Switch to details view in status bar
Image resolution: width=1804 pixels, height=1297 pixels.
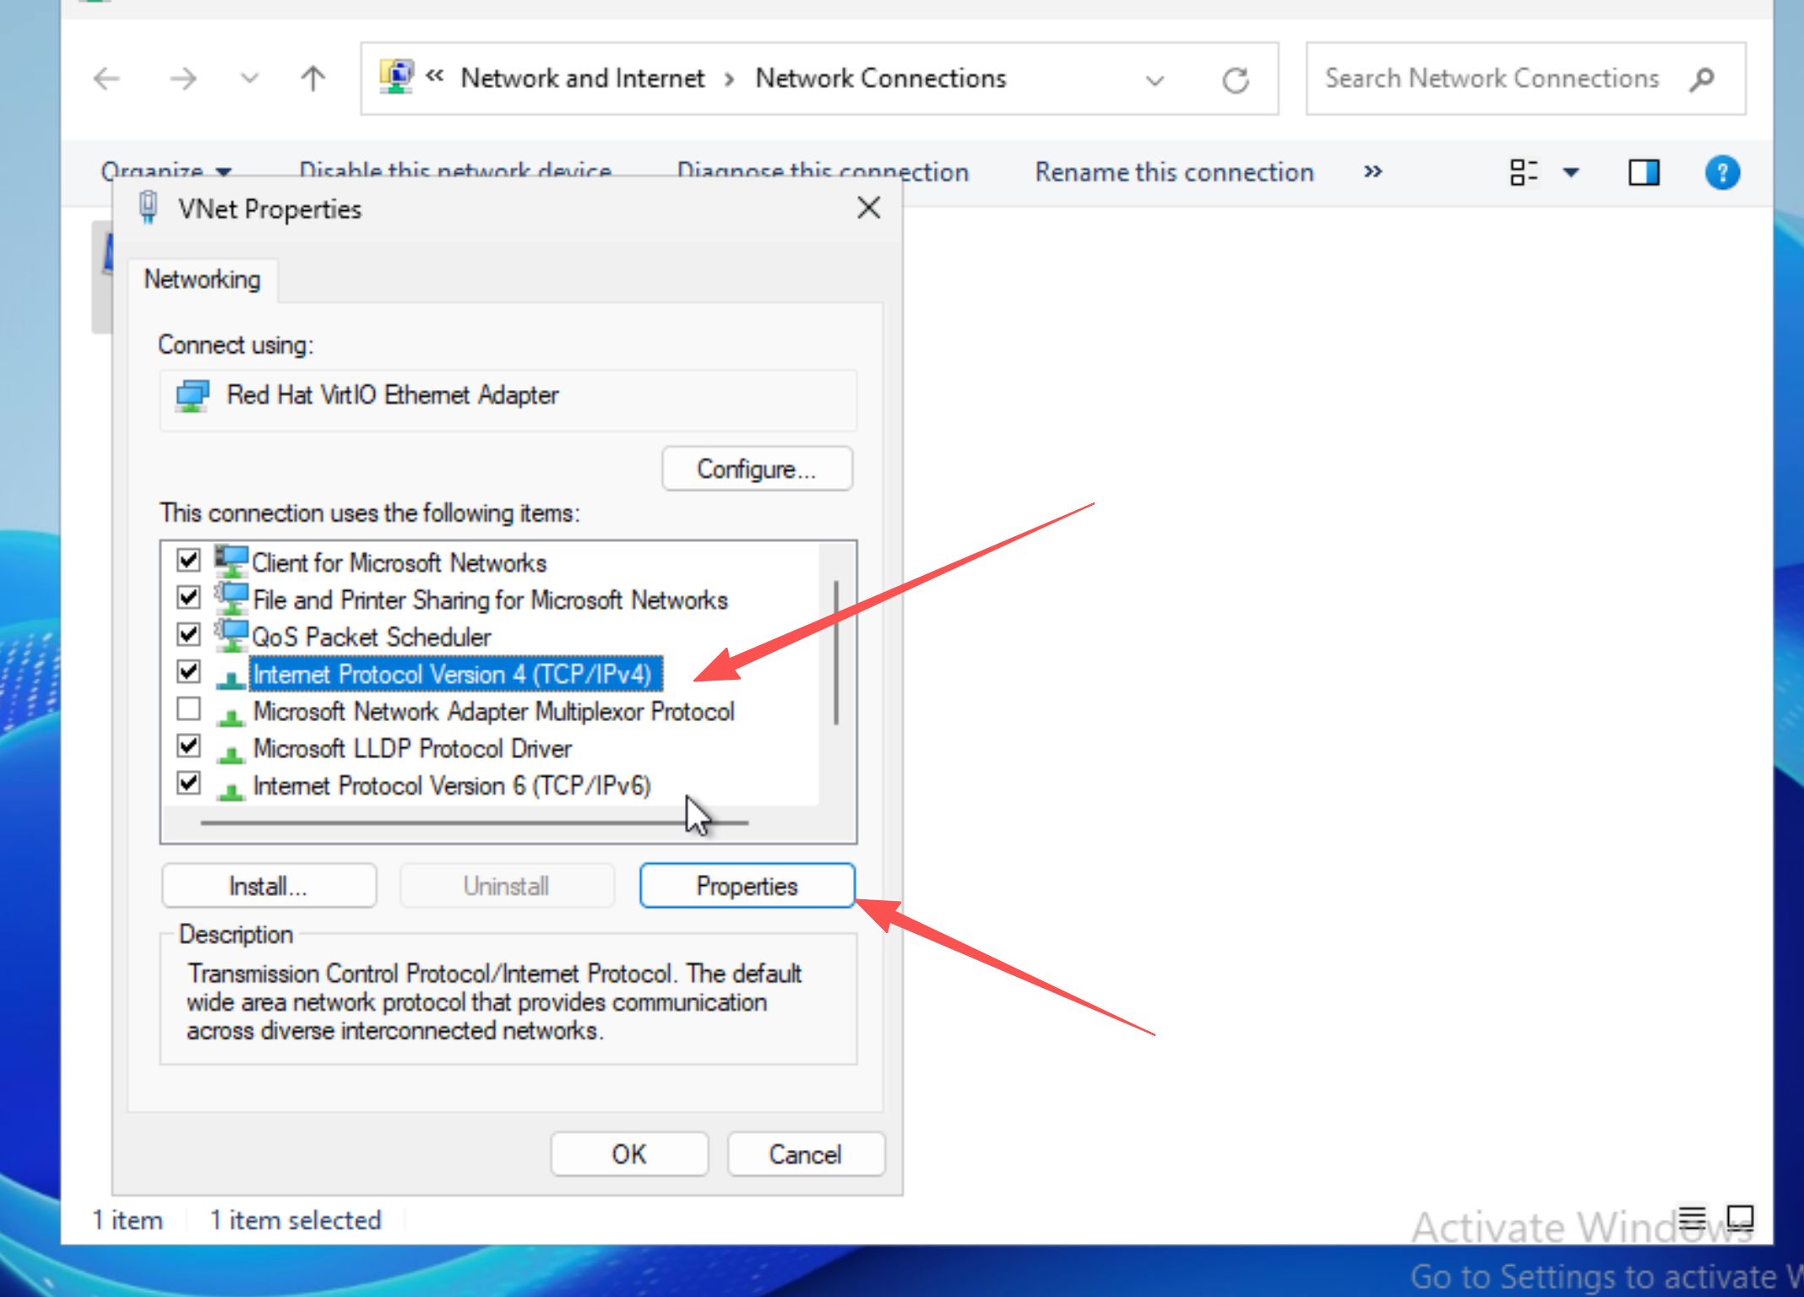(x=1693, y=1218)
